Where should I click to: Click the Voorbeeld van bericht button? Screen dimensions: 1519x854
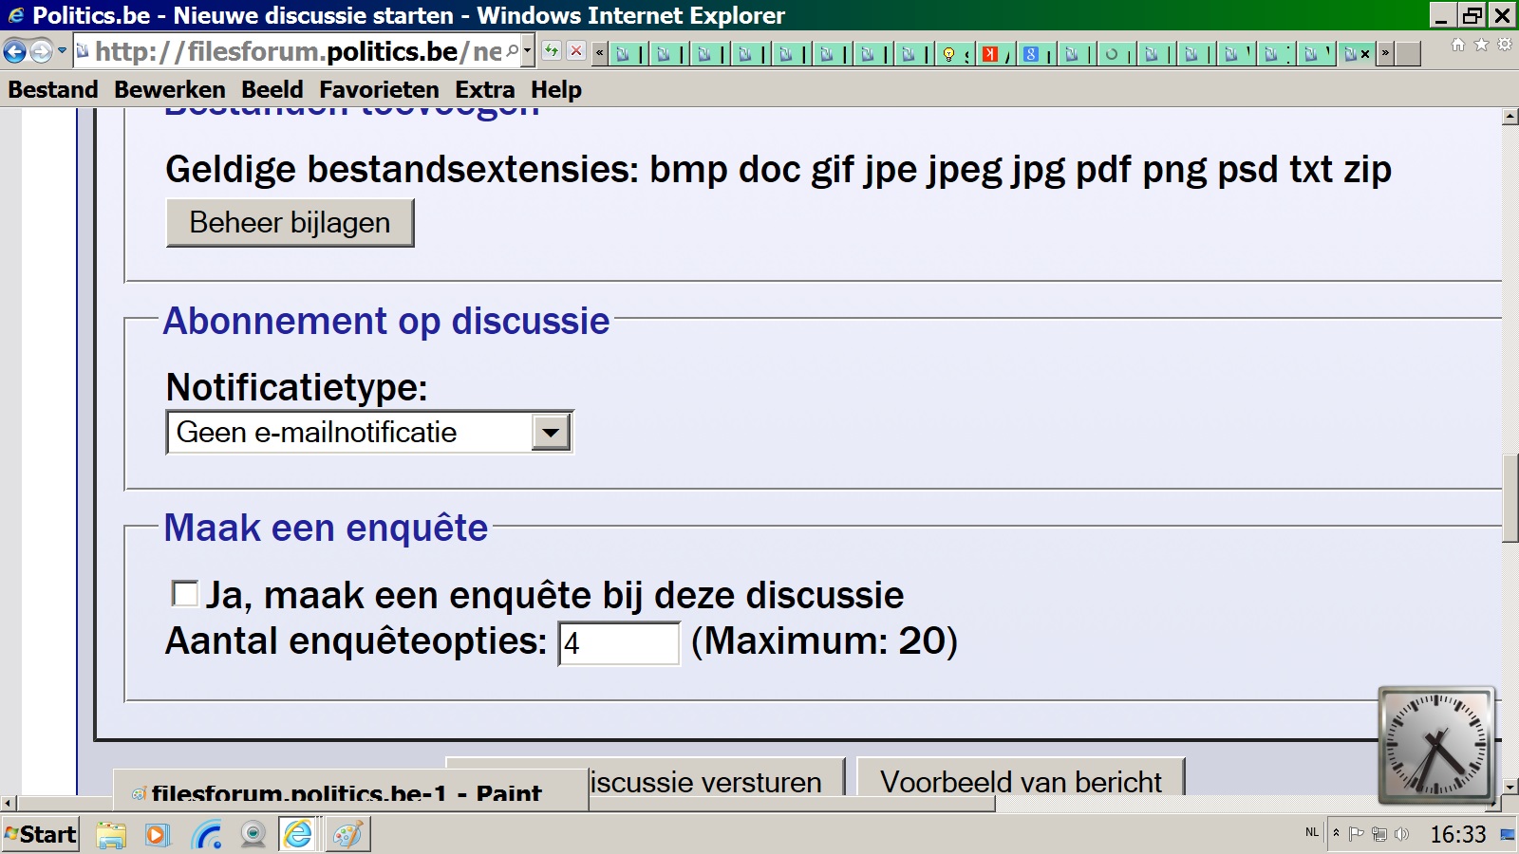1021,782
